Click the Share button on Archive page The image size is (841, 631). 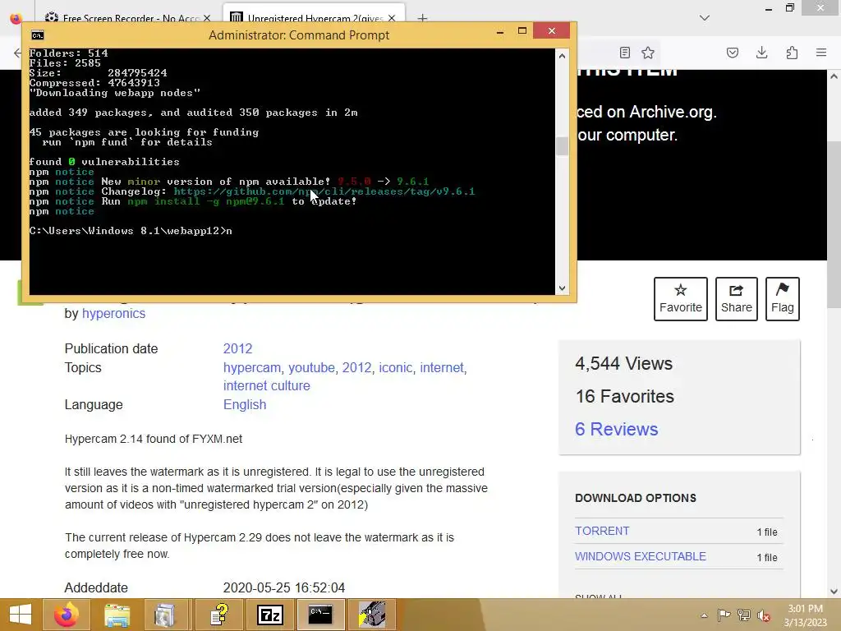[737, 299]
